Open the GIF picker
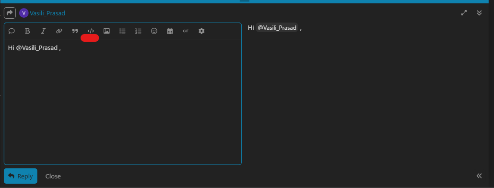This screenshot has height=188, width=494. pos(186,31)
